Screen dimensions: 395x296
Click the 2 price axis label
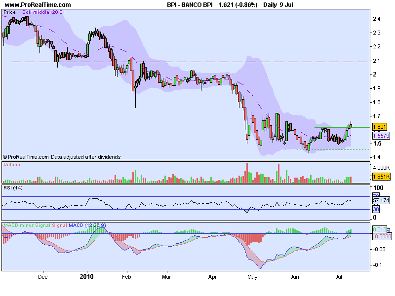375,74
